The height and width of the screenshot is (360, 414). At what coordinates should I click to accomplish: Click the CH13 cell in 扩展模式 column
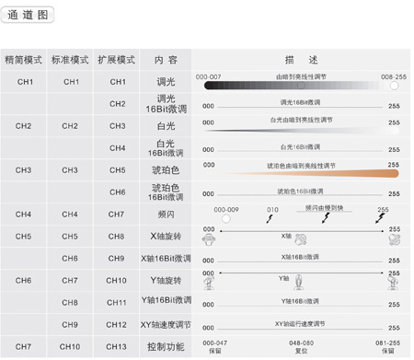(x=116, y=347)
